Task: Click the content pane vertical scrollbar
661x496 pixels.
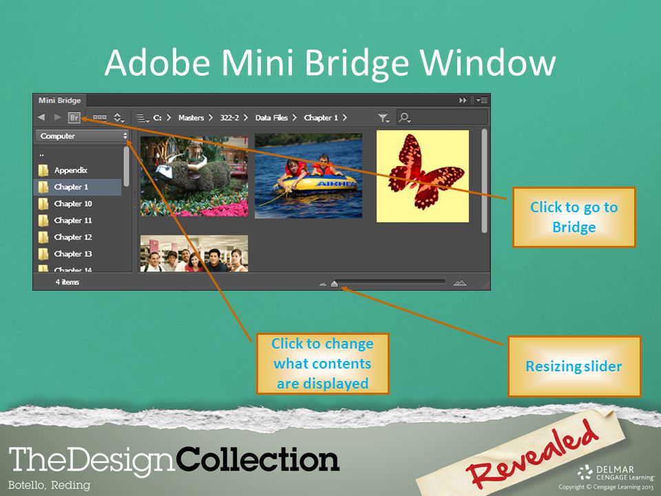Action: 484,181
